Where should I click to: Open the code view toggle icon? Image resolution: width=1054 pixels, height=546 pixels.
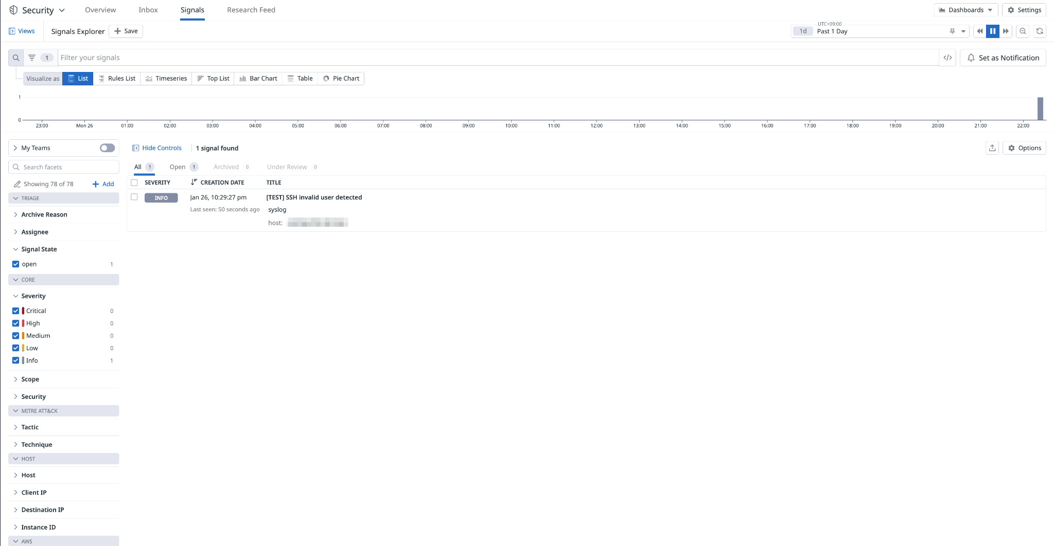click(947, 58)
